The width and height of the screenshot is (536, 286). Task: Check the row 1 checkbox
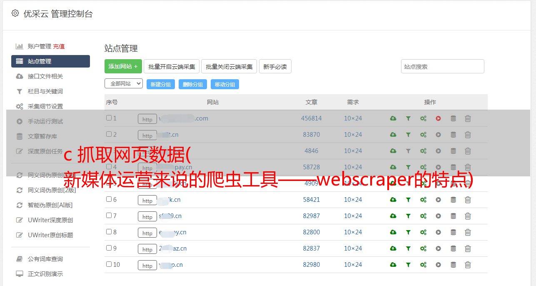coord(109,118)
